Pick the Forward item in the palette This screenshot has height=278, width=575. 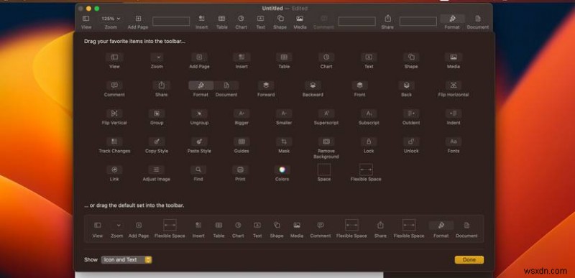tap(266, 85)
